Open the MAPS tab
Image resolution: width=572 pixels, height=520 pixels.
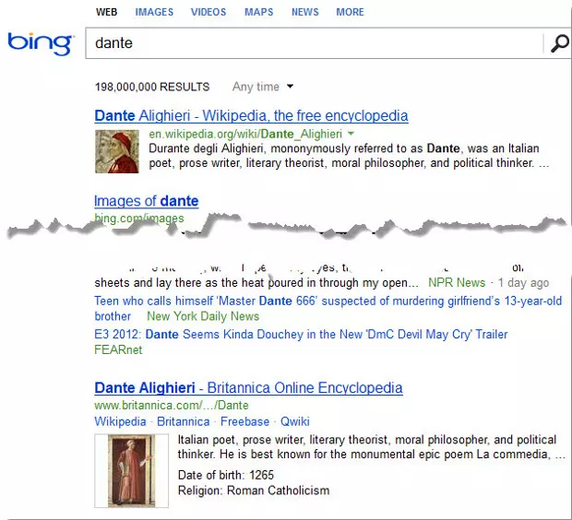[x=258, y=12]
